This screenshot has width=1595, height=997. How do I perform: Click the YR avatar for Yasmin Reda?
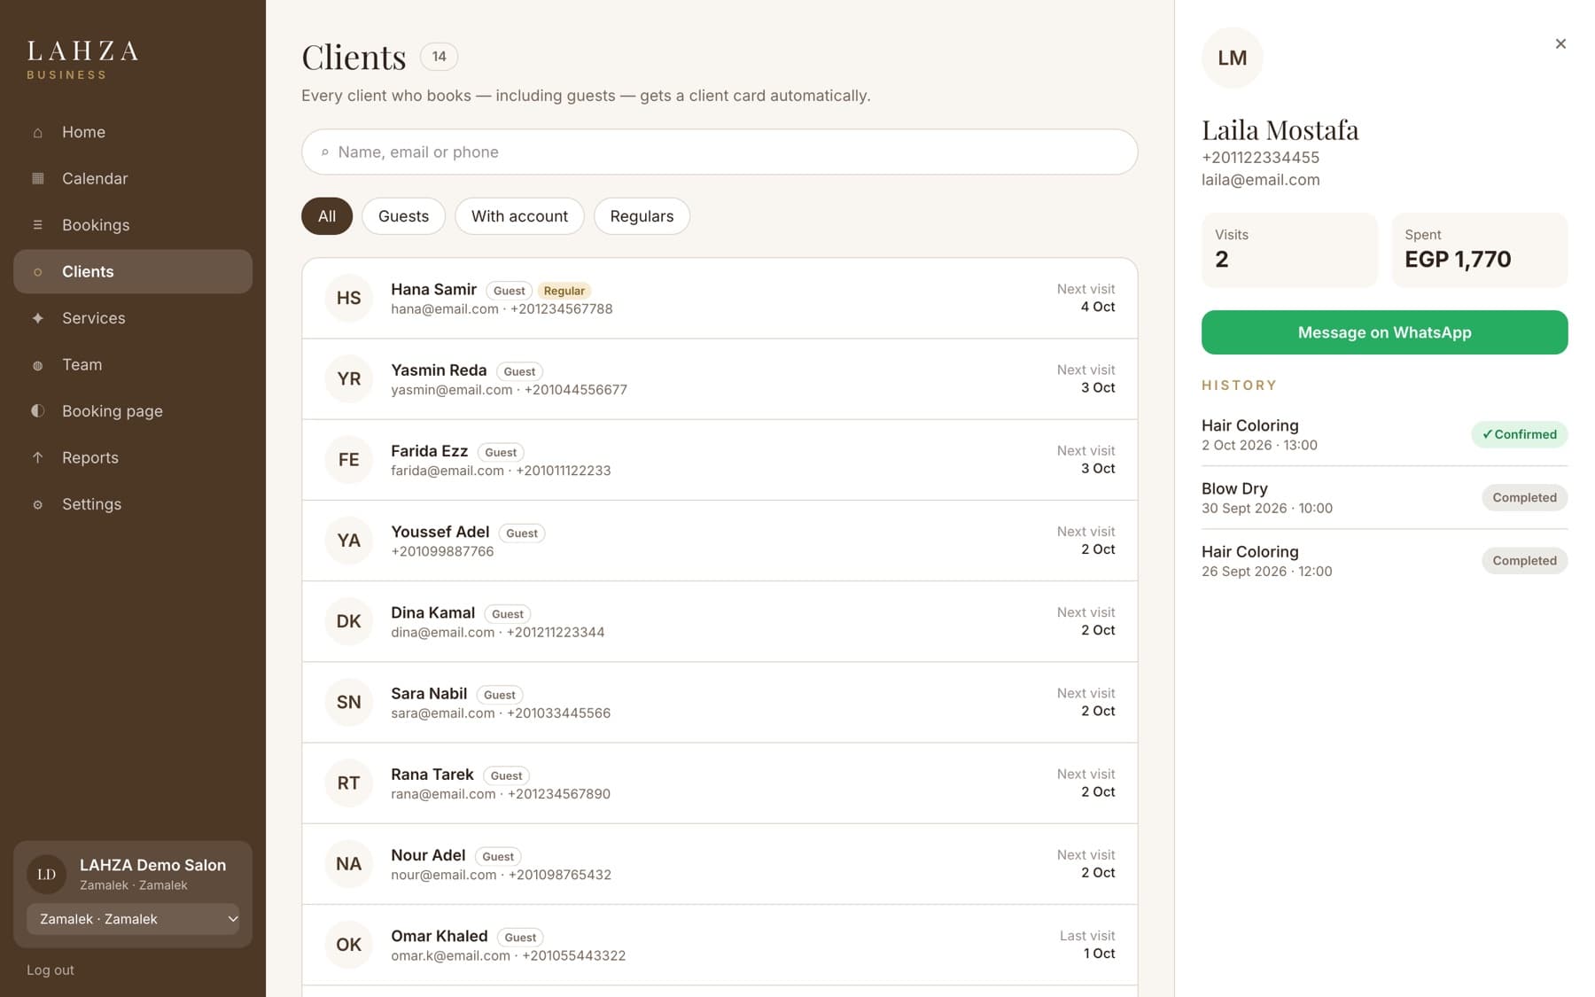pos(348,378)
